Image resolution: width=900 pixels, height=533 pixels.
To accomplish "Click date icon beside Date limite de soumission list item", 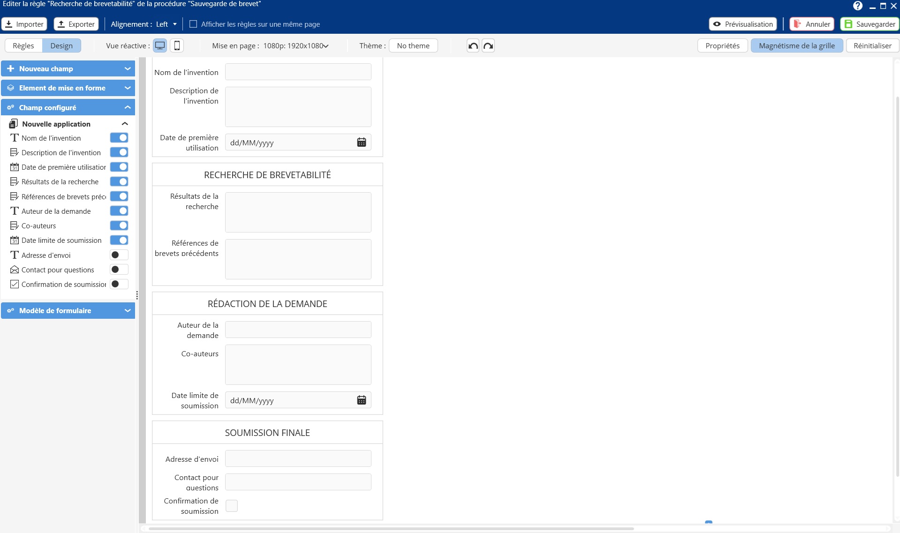I will [x=15, y=240].
